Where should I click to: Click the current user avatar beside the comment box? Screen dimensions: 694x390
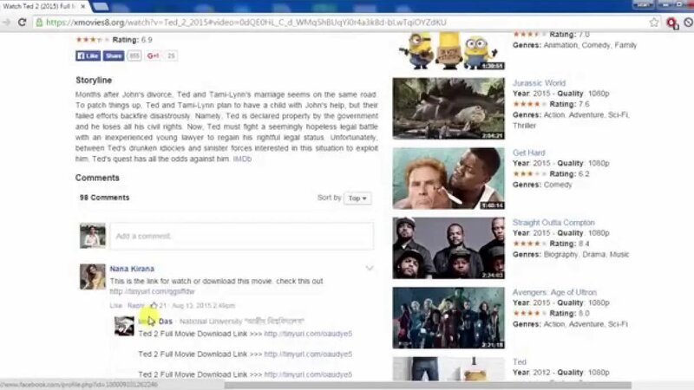pos(93,236)
